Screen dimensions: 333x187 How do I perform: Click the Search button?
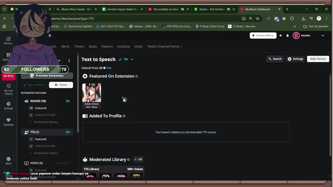(275, 59)
